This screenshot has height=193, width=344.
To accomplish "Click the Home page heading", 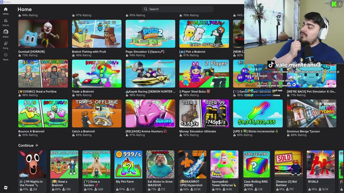I will pyautogui.click(x=24, y=9).
